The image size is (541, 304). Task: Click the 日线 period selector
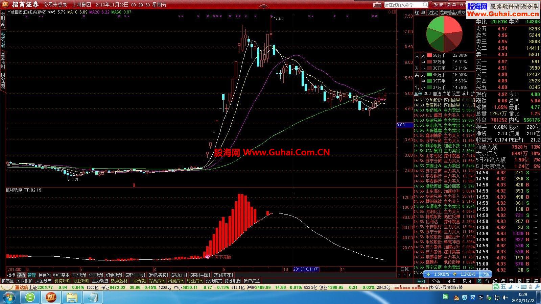click(x=405, y=269)
